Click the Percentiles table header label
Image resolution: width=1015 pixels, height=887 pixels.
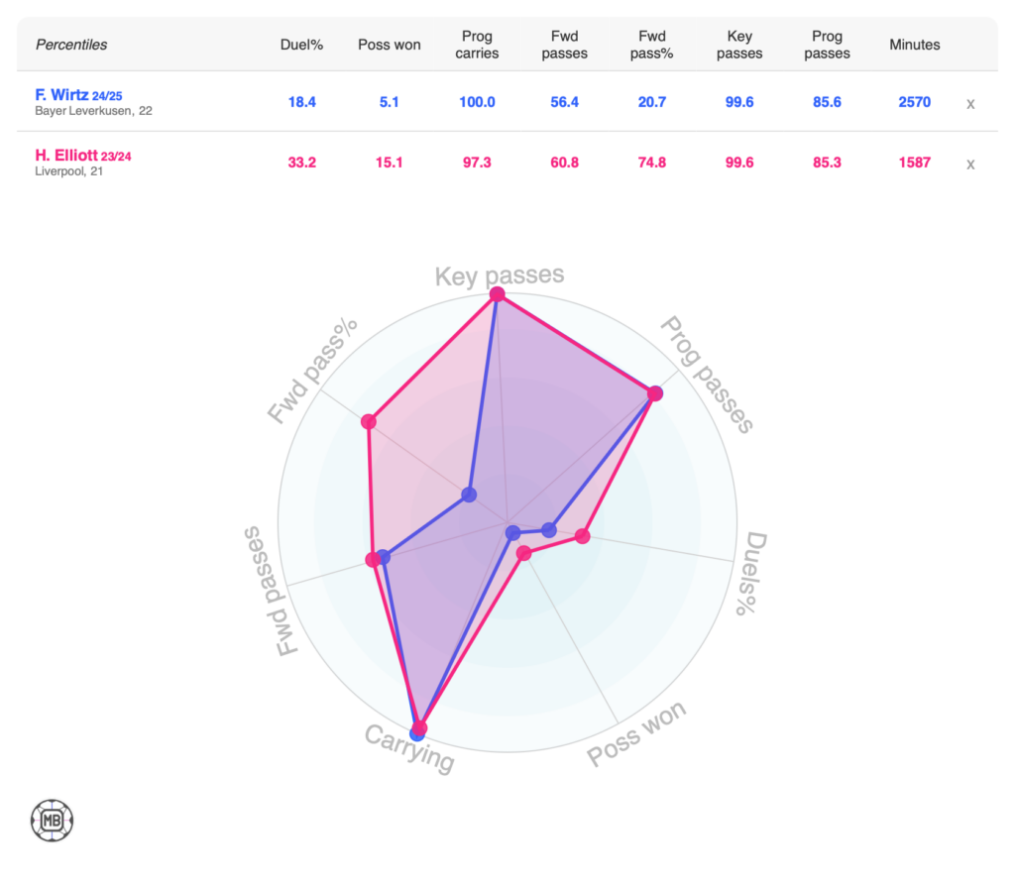click(71, 45)
